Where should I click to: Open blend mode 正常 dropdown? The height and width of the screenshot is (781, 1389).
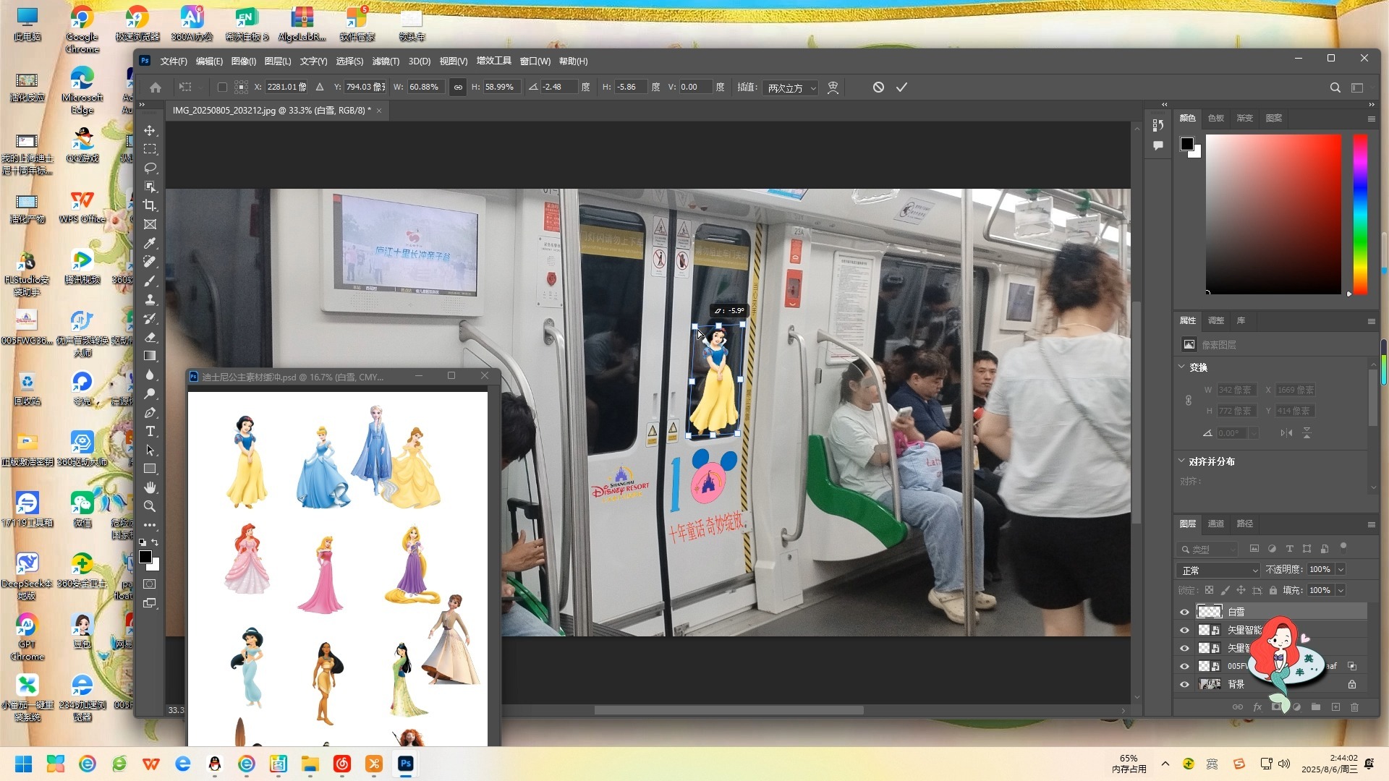click(x=1219, y=570)
